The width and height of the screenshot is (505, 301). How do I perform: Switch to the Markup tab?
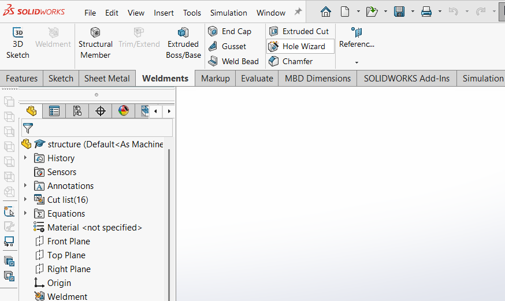click(x=216, y=79)
